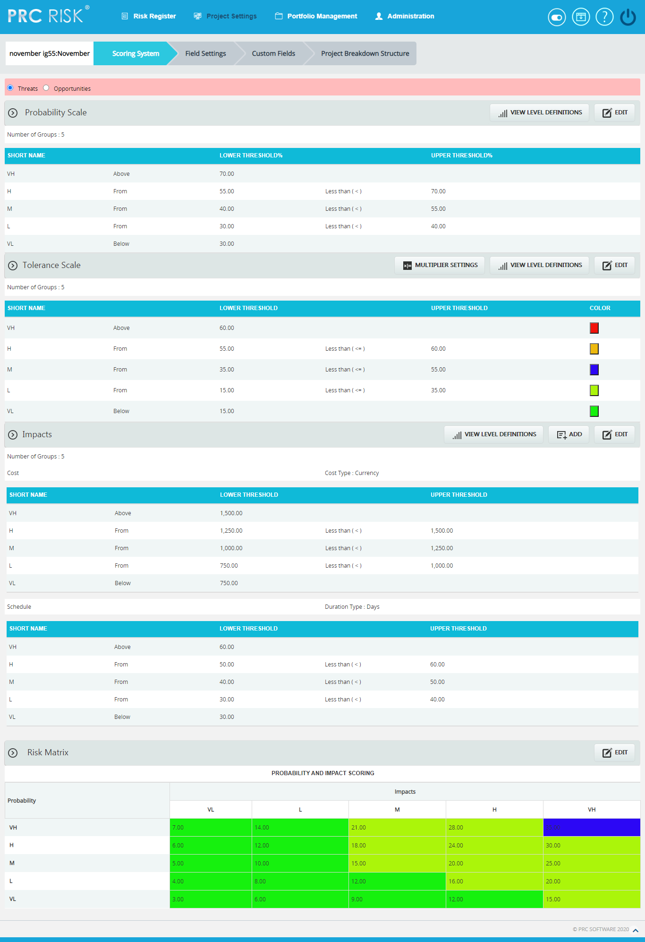
Task: Edit the Probability Scale
Action: point(614,112)
